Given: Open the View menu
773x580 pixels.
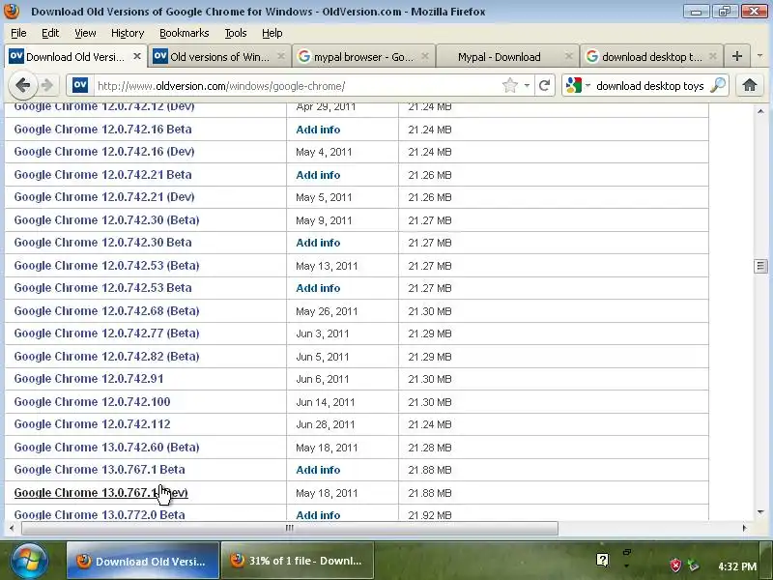Looking at the screenshot, I should pos(85,33).
